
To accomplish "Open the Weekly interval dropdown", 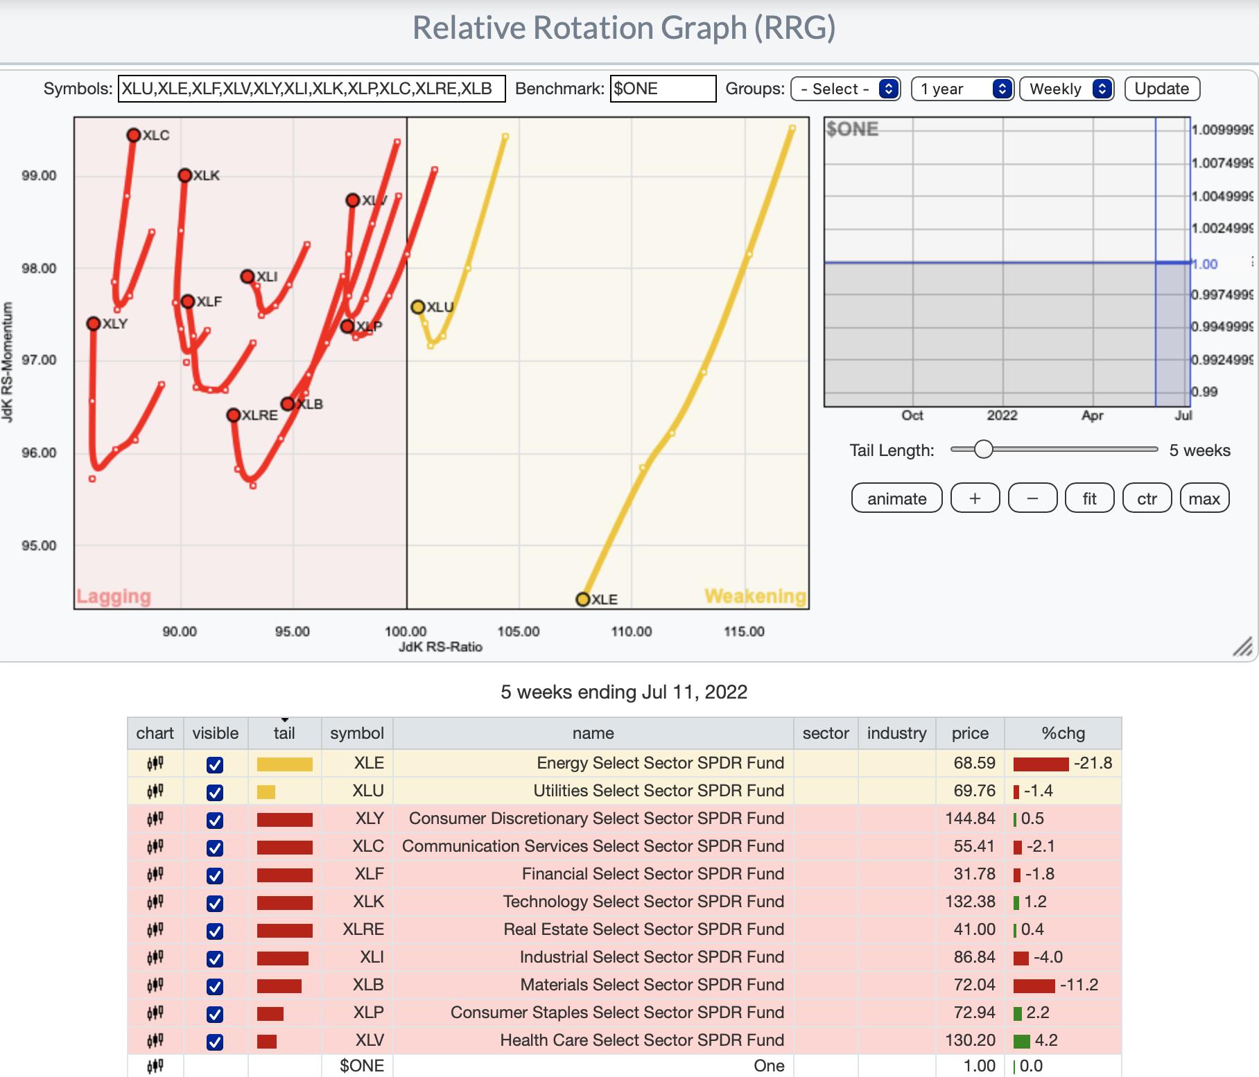I will (1066, 89).
